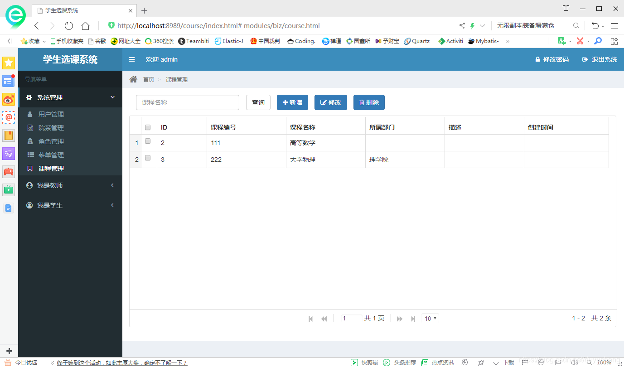
Task: Click the star favorites icon in left dock
Action: (x=9, y=63)
